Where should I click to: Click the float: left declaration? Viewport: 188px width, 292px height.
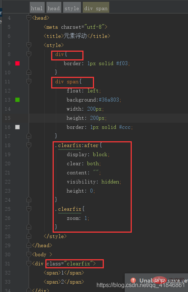click(x=84, y=91)
